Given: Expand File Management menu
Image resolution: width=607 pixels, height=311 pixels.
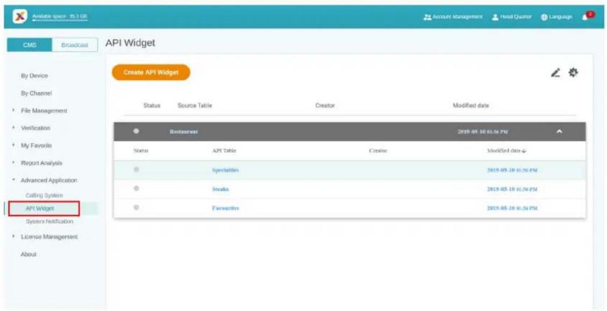Looking at the screenshot, I should [44, 111].
